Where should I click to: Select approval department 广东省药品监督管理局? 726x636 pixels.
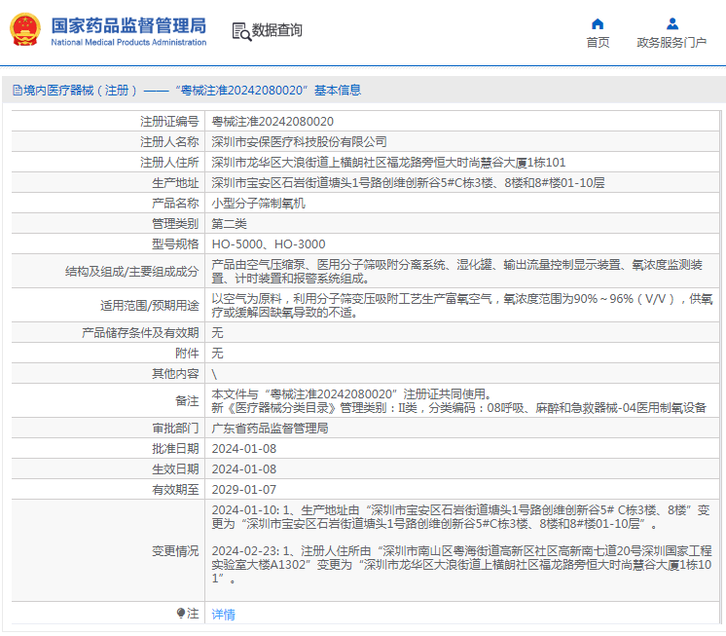270,428
